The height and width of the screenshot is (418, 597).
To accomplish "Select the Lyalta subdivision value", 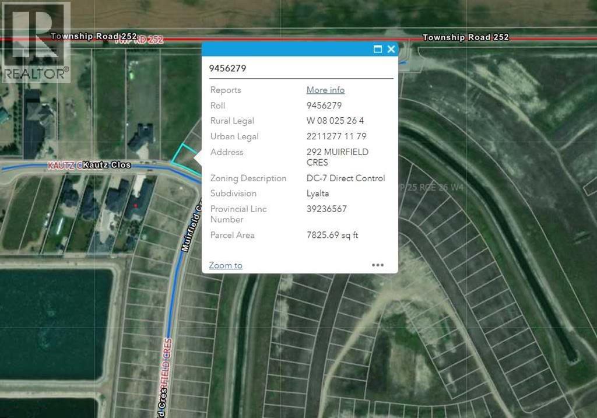I will pos(319,194).
